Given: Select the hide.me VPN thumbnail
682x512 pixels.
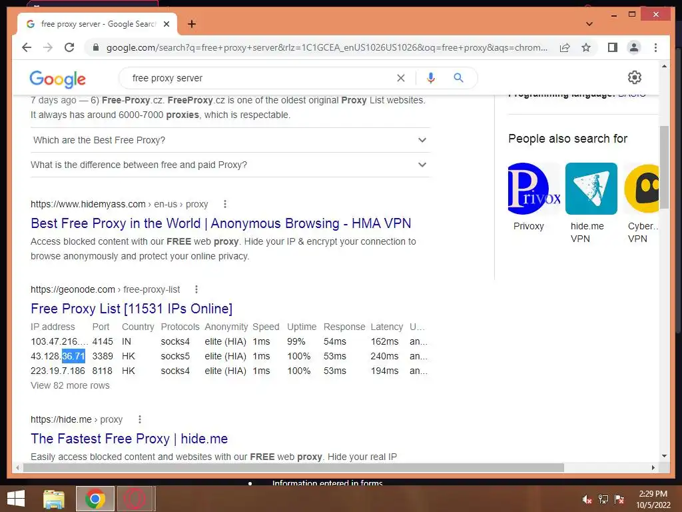Looking at the screenshot, I should point(591,189).
